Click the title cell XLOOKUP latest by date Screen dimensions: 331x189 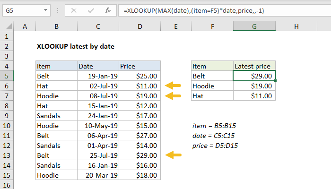pos(75,47)
